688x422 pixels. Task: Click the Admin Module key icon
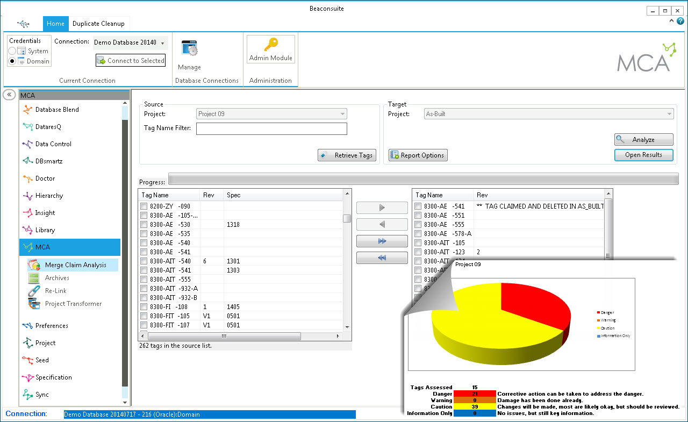click(271, 44)
